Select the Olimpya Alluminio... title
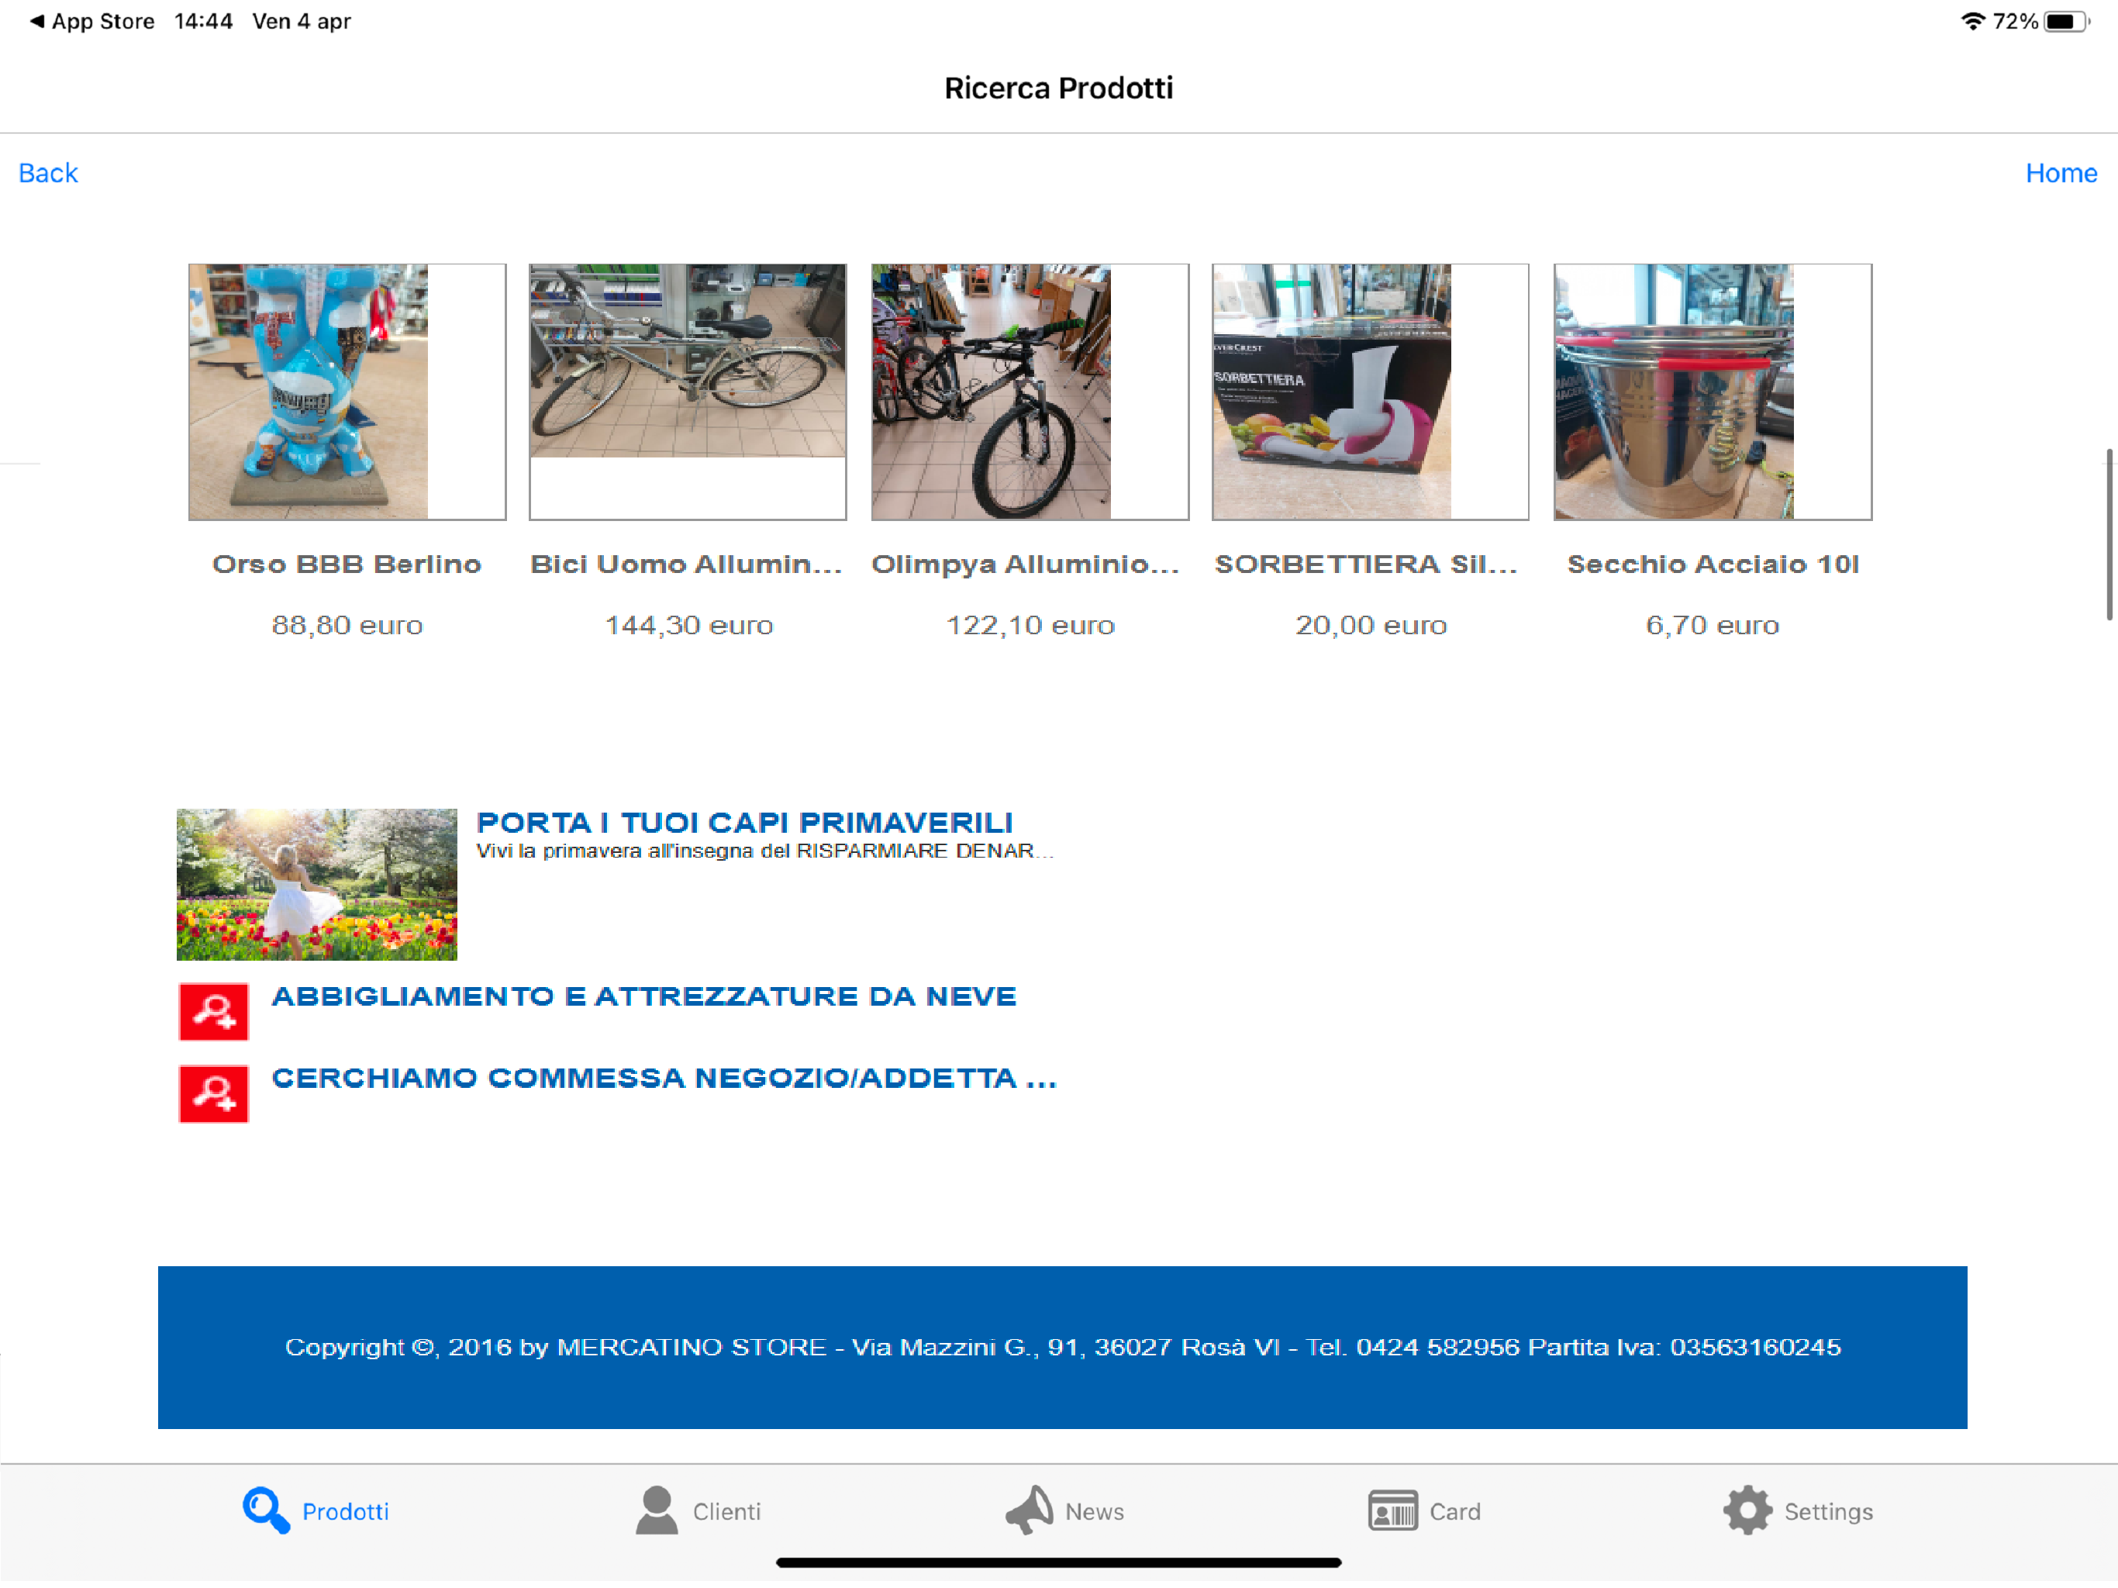This screenshot has width=2118, height=1588. point(1026,564)
